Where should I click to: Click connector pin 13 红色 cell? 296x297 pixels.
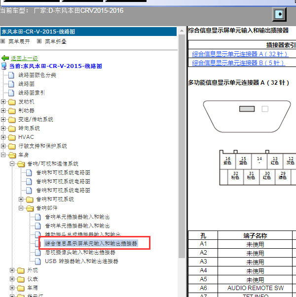275,161
